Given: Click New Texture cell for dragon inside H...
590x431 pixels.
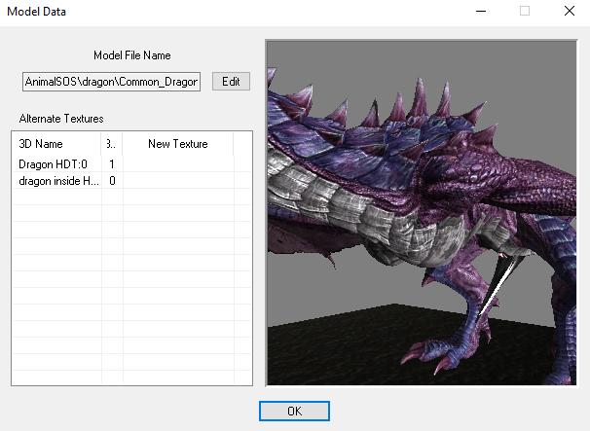Looking at the screenshot, I should [178, 181].
